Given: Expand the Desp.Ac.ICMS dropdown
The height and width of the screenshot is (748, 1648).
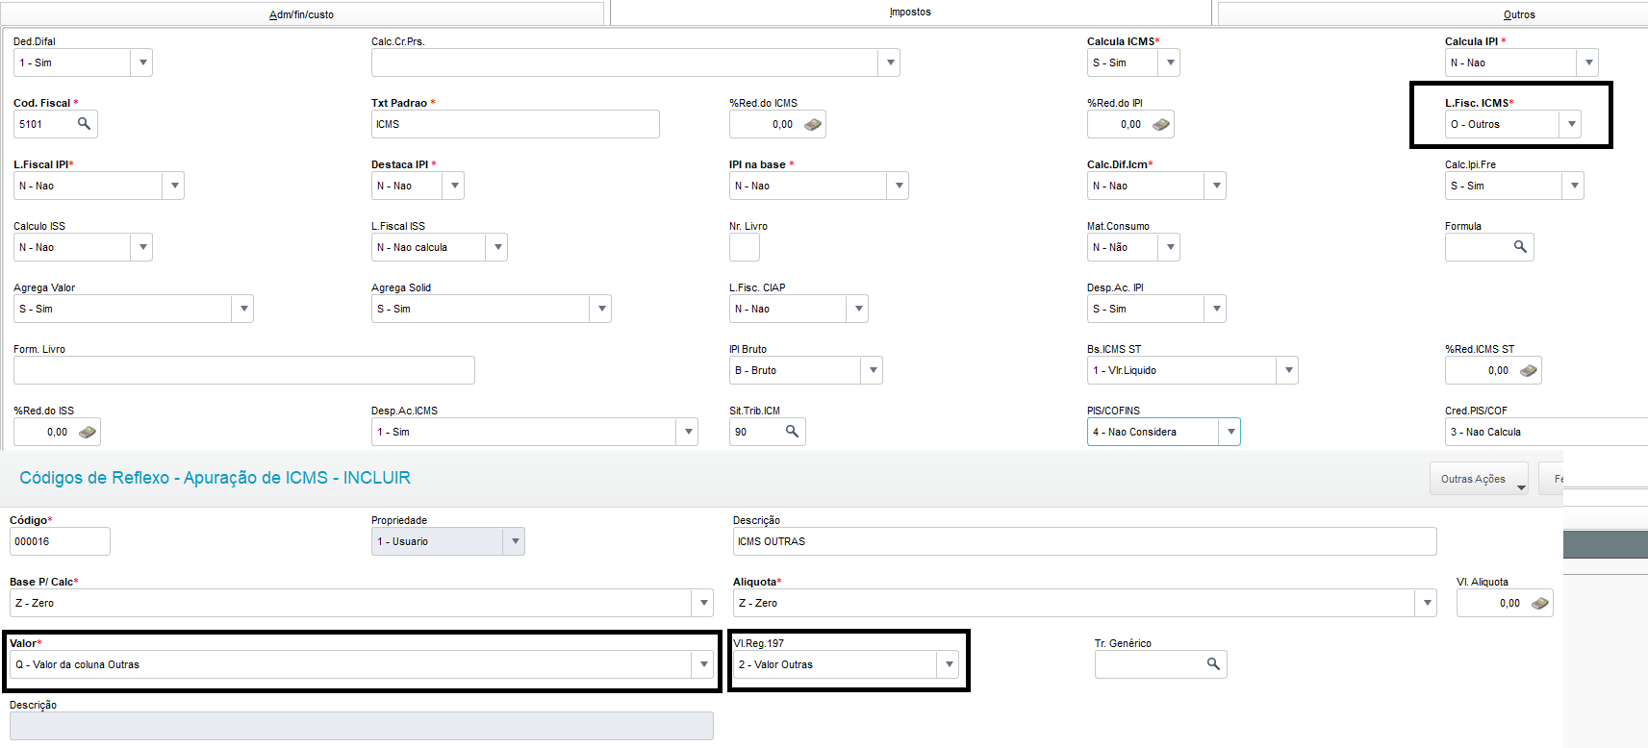Looking at the screenshot, I should pyautogui.click(x=688, y=432).
